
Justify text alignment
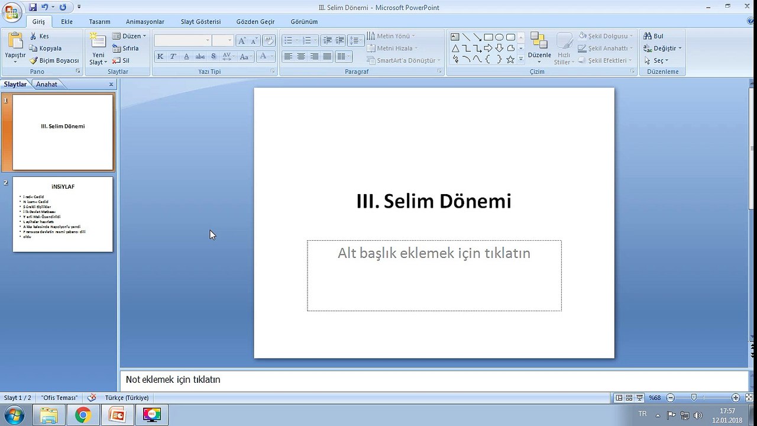[x=327, y=57]
